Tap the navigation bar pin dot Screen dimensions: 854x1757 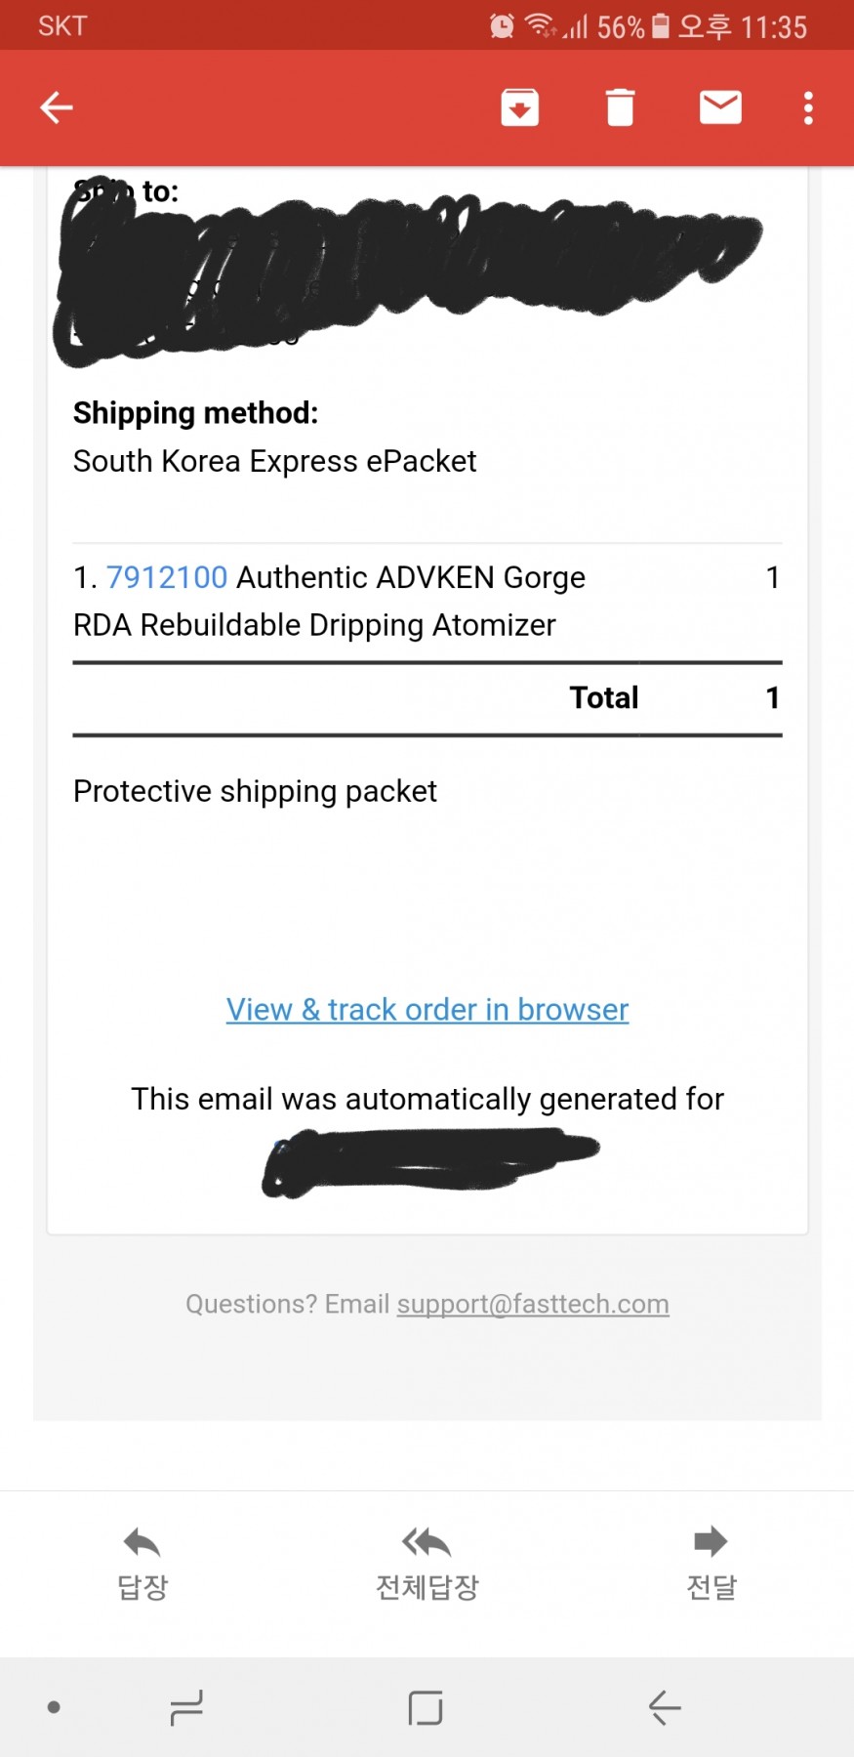(x=54, y=1707)
